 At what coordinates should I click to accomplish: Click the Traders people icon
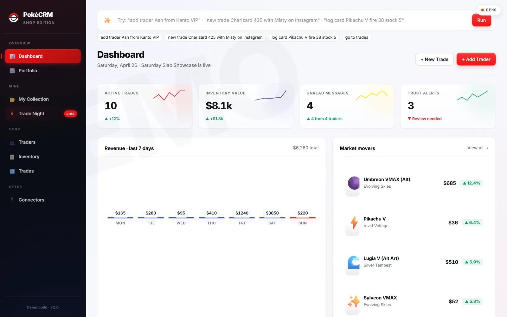(12, 143)
